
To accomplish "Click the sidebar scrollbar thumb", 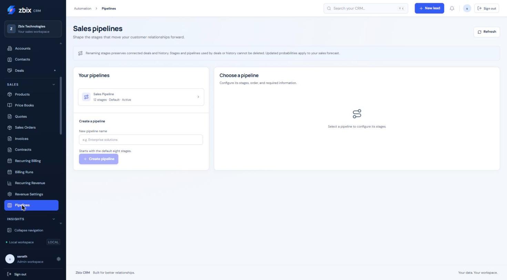I will coord(61,106).
